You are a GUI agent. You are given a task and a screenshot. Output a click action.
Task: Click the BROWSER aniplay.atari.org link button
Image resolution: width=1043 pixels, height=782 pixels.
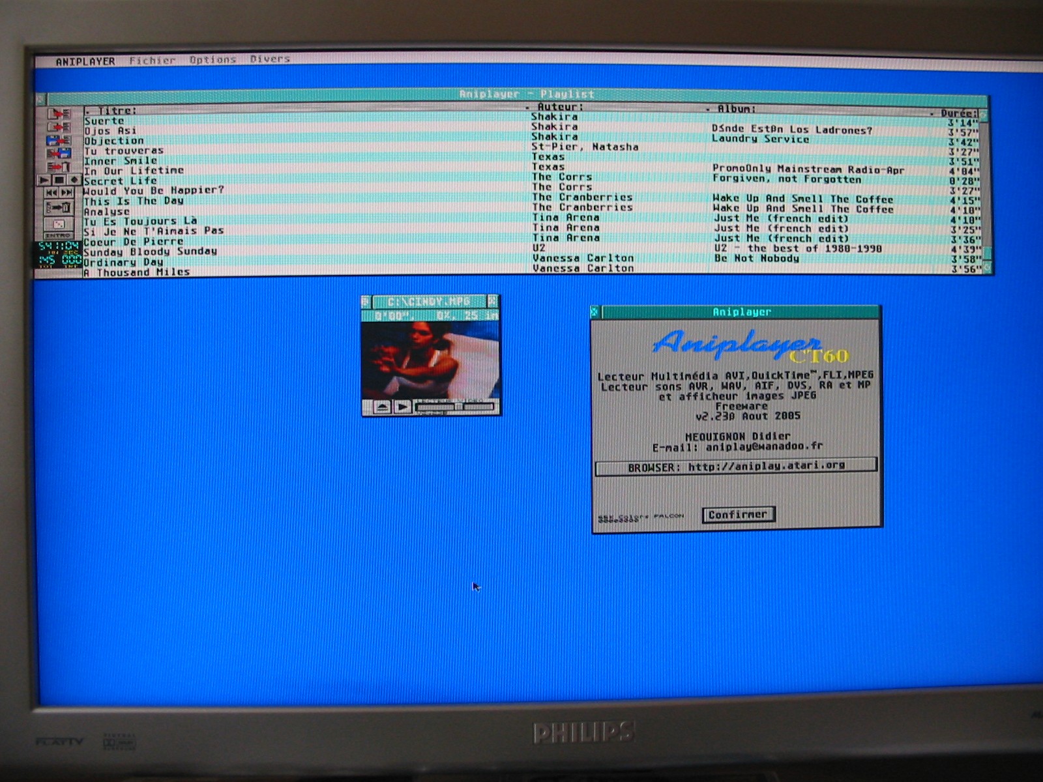(736, 467)
